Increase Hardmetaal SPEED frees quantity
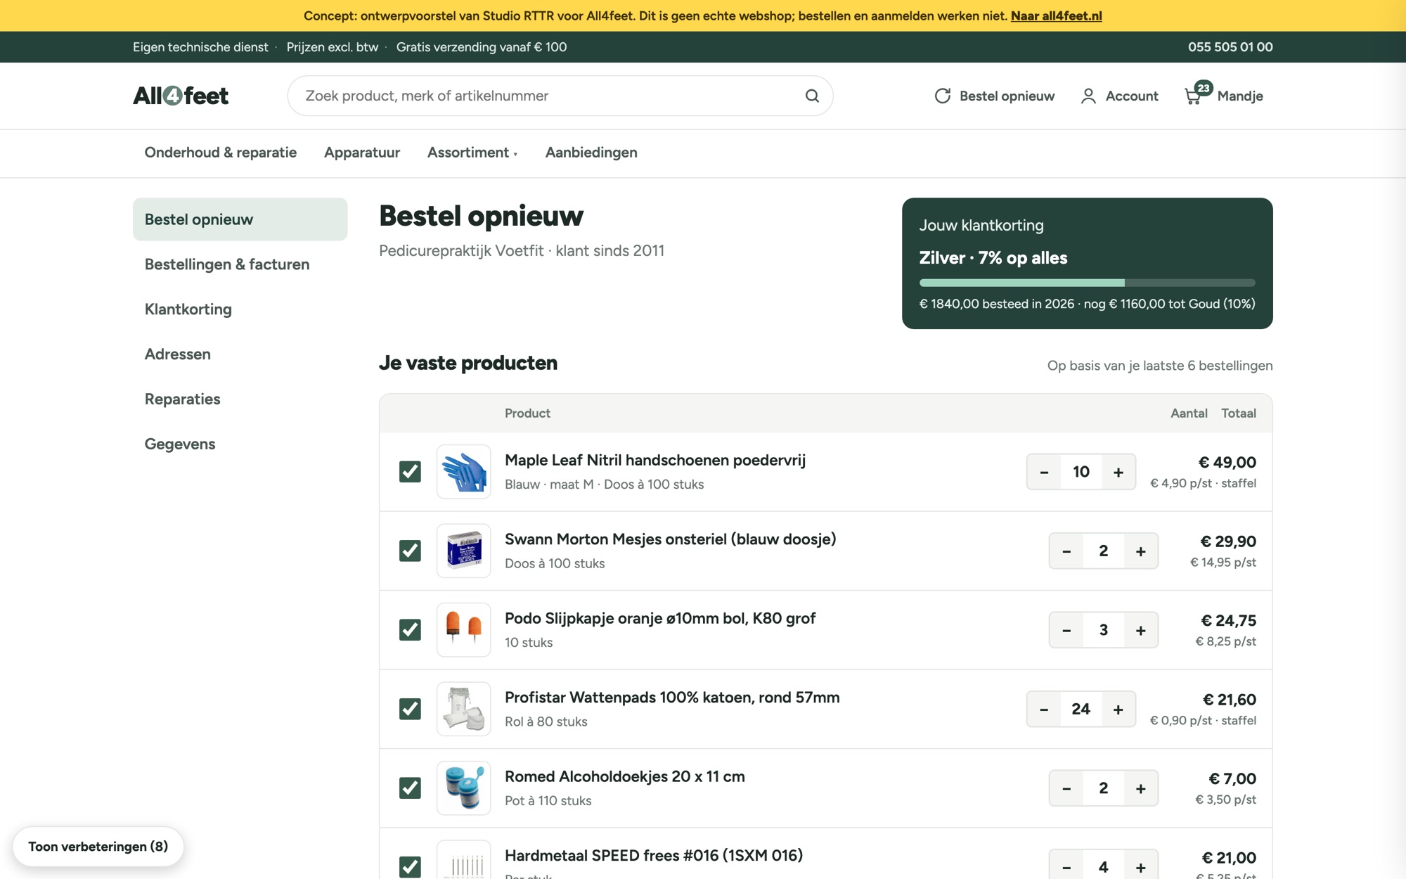1406x879 pixels. coord(1140,867)
